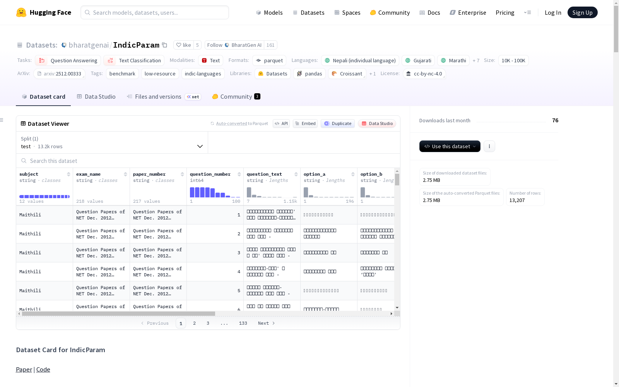619x387 pixels.
Task: Open the Community tab with 3 discussions
Action: pyautogui.click(x=236, y=97)
